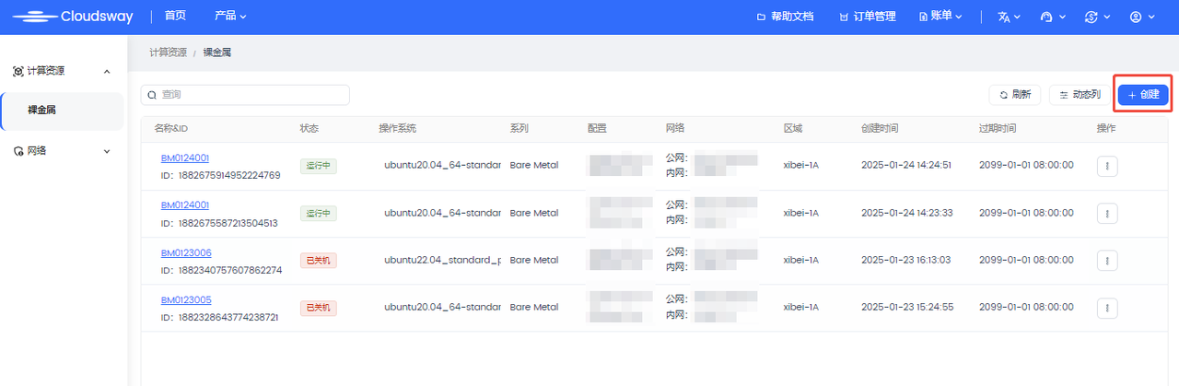Expand the 账单 billing dropdown
Screen dimensions: 1179x386
(940, 17)
